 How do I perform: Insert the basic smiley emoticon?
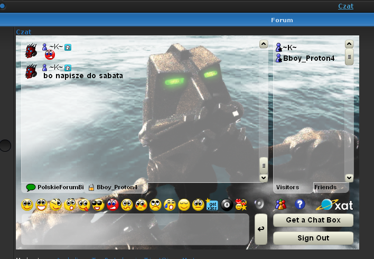pyautogui.click(x=27, y=205)
